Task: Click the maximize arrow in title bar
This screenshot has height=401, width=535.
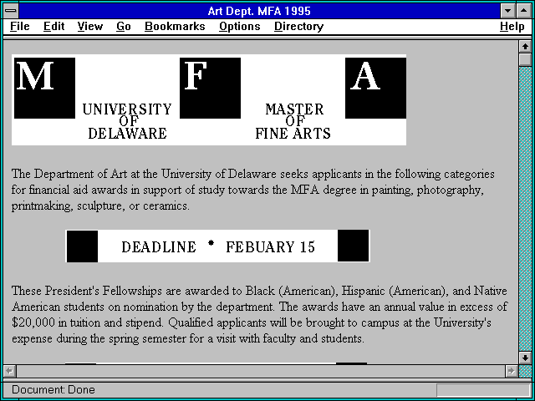Action: tap(524, 11)
